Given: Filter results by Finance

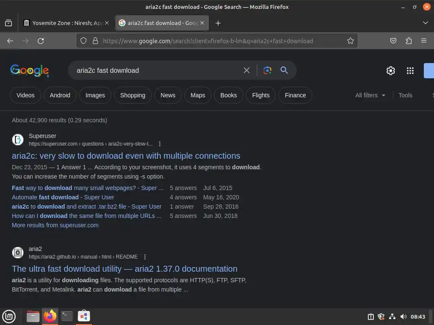Looking at the screenshot, I should [295, 95].
